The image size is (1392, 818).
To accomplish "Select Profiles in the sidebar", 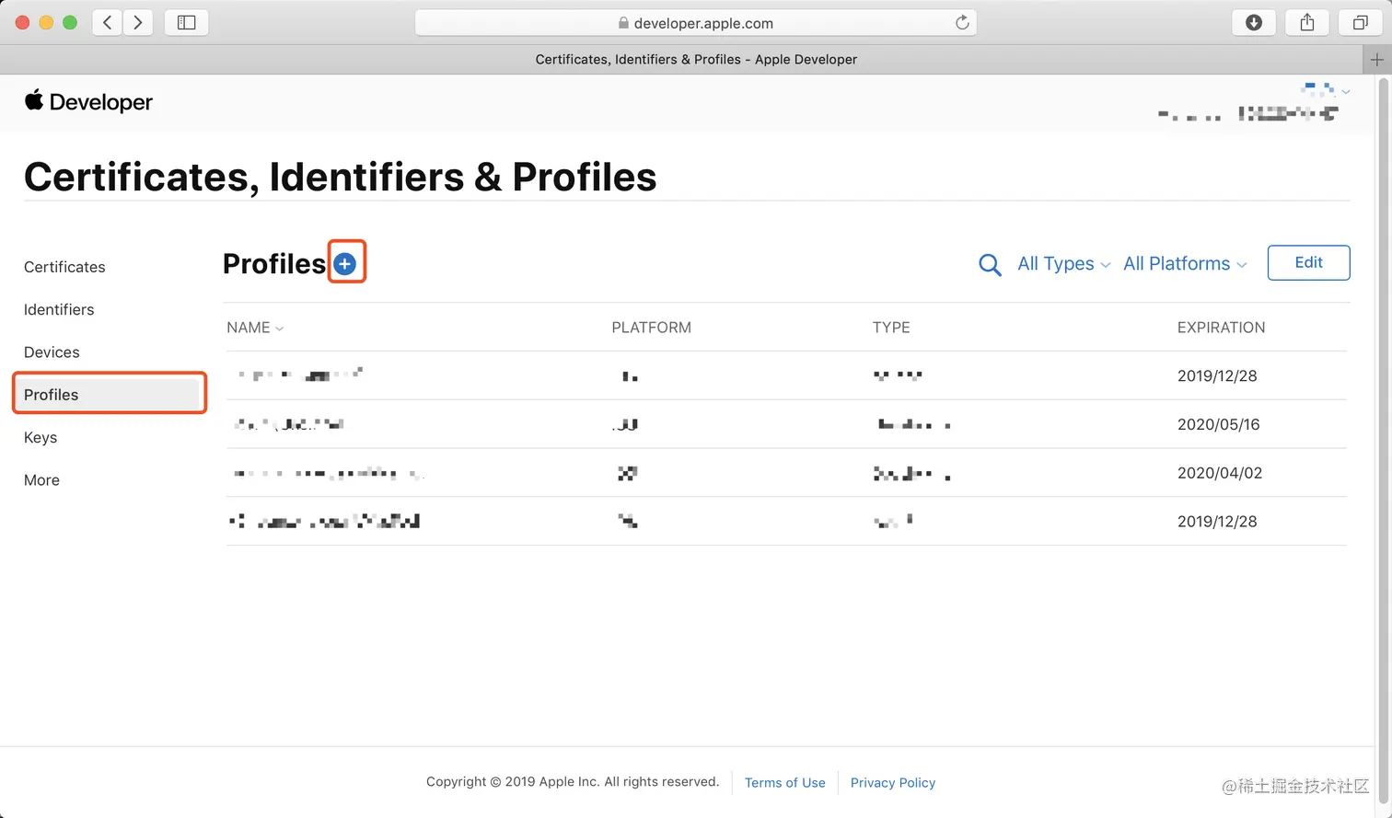I will (x=109, y=394).
